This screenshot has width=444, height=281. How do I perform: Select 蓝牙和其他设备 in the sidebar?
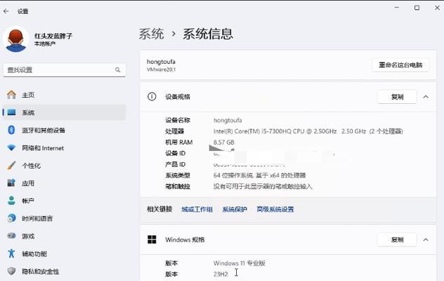point(44,130)
